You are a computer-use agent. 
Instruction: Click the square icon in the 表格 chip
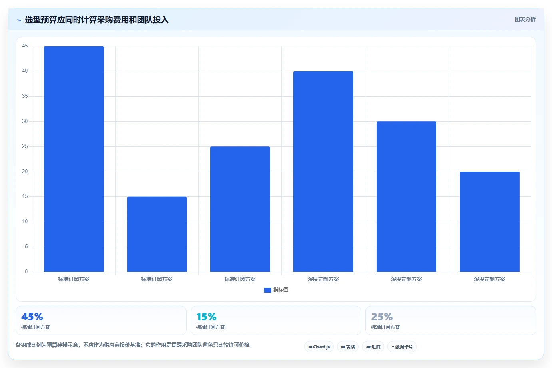coord(343,347)
